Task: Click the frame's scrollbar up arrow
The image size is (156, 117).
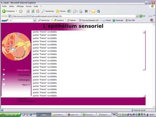Action: [x=144, y=32]
